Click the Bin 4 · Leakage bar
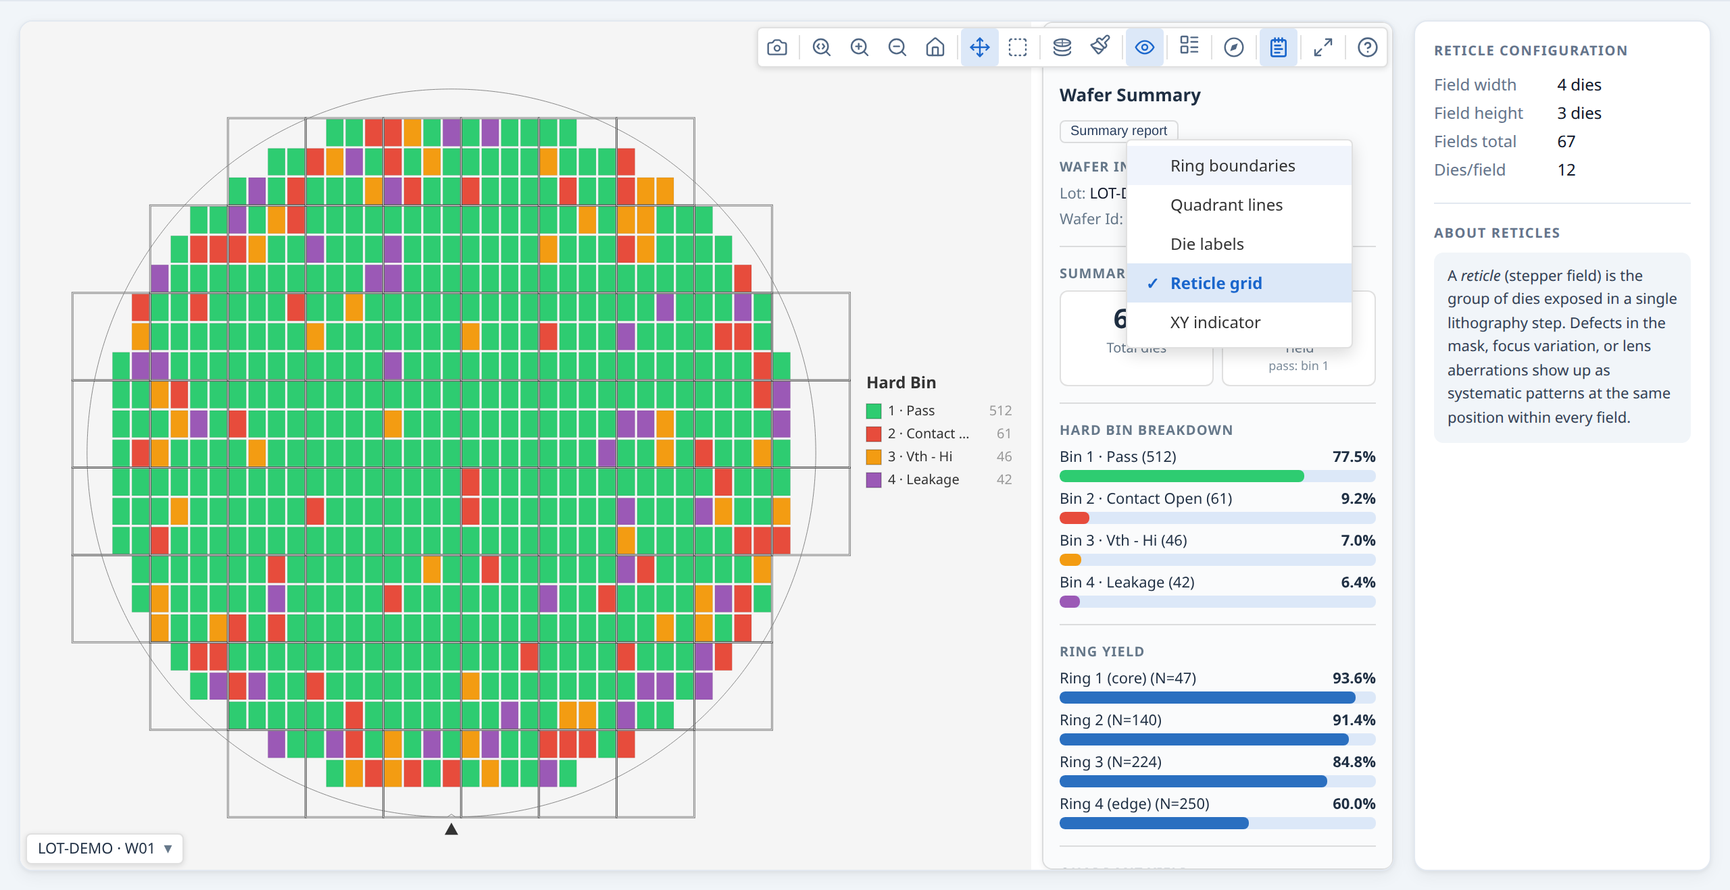The height and width of the screenshot is (890, 1730). coord(1218,602)
